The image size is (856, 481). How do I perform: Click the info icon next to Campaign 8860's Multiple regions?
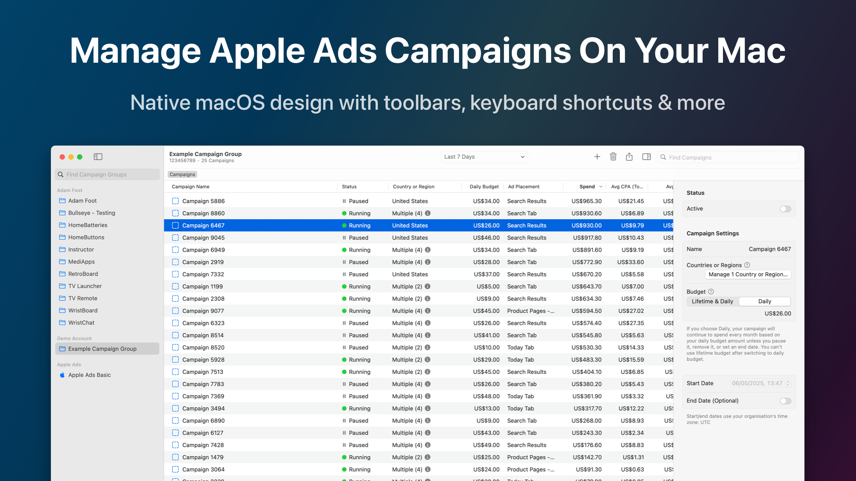[x=428, y=213]
